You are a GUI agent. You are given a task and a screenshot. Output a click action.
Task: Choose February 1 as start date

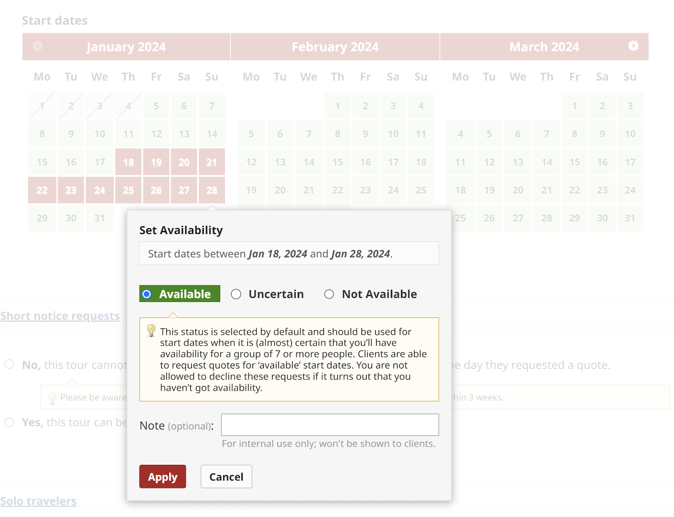(337, 106)
